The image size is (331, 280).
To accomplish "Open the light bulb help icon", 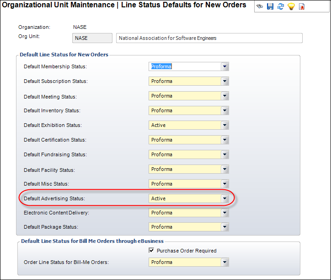I will (x=291, y=6).
